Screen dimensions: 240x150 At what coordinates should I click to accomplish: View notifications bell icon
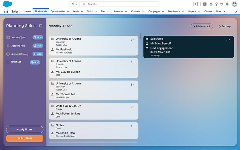[x=227, y=4]
